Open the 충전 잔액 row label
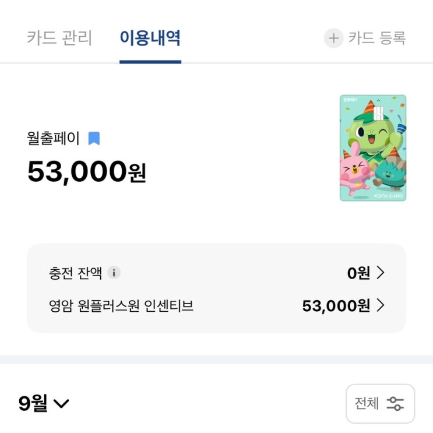 pyautogui.click(x=76, y=273)
